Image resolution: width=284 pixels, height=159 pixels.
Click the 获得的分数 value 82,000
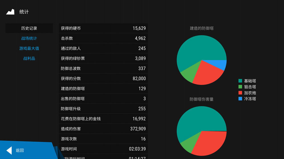pos(139,79)
